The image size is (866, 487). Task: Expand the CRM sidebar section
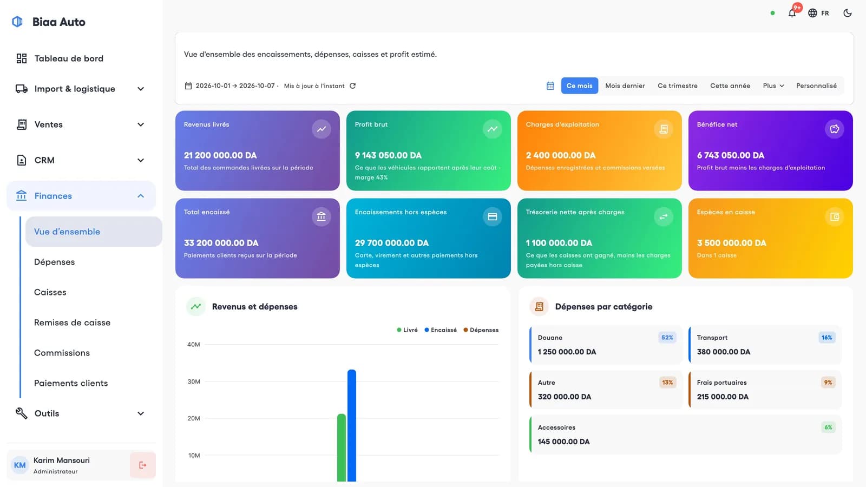tap(81, 160)
